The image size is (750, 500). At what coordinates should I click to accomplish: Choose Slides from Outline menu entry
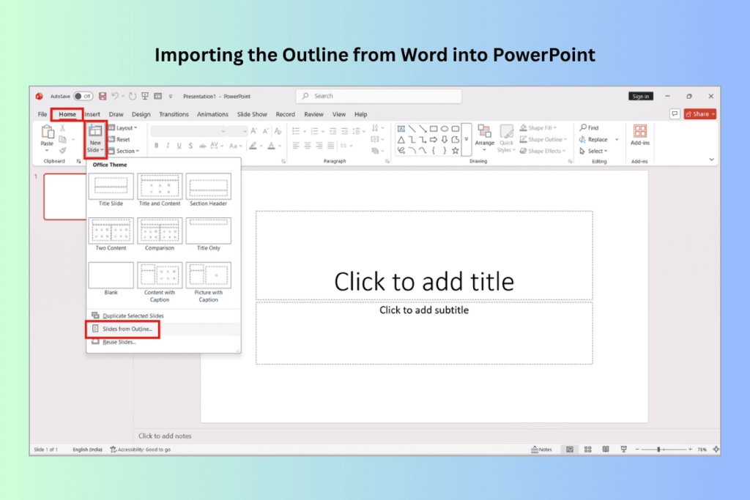coord(163,329)
